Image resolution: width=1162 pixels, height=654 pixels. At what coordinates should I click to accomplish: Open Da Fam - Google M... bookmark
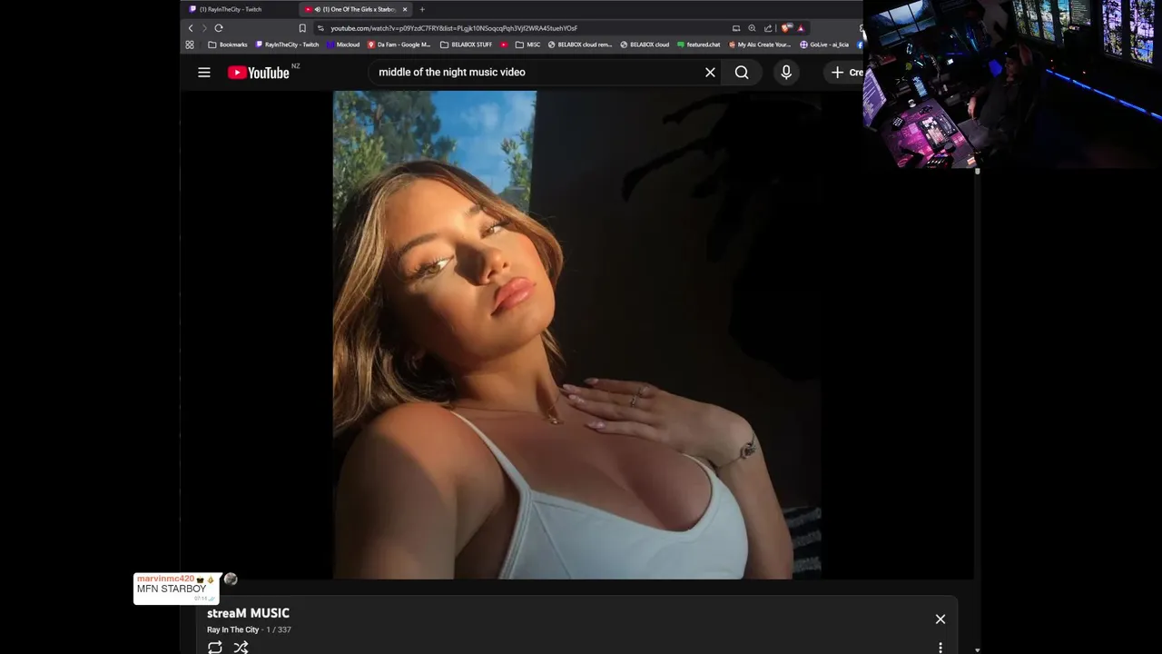(399, 45)
